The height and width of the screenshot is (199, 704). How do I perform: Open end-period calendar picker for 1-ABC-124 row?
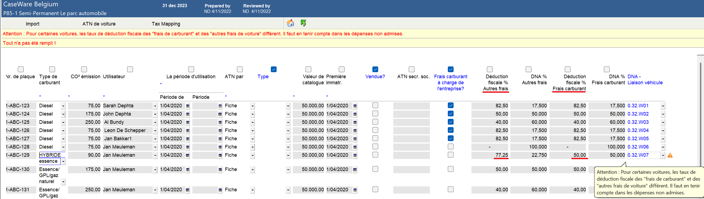pos(220,114)
